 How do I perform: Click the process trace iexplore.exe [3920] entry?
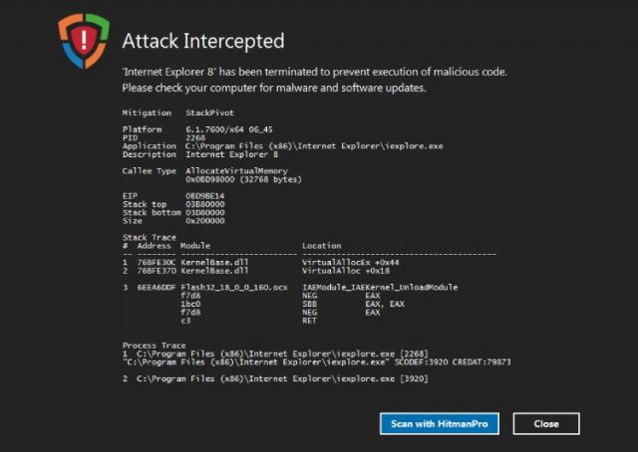pyautogui.click(x=275, y=379)
